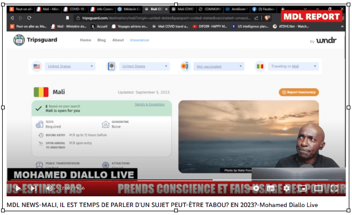The height and width of the screenshot is (215, 352).
Task: Open the DIP209- HAPPY M... bookmark
Action: coord(210,27)
